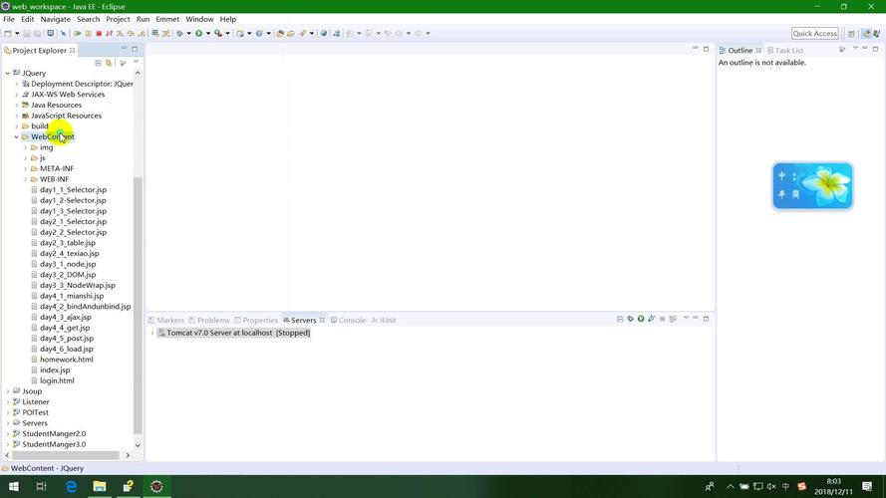Screen dimensions: 886x498
Task: Switch to the JUnit tab
Action: pos(383,320)
